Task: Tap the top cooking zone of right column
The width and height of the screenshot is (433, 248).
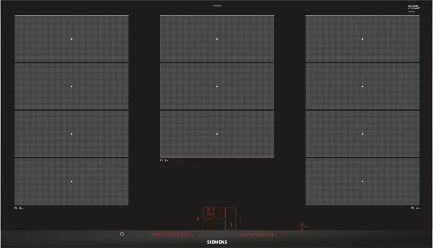Action: point(363,39)
